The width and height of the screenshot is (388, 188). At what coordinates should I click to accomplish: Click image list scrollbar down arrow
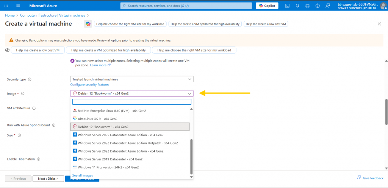[191, 177]
